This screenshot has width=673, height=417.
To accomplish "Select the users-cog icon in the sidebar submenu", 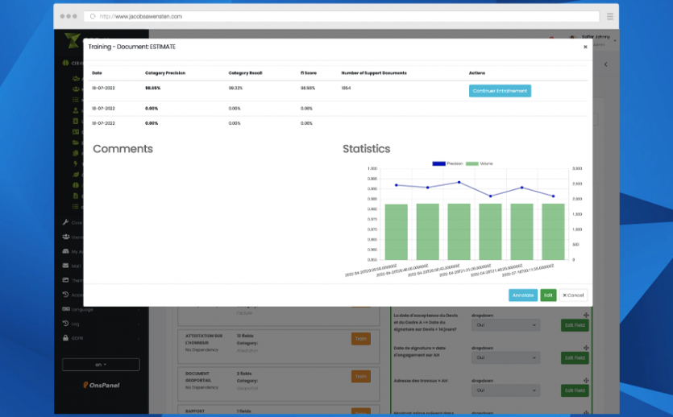I will [76, 78].
